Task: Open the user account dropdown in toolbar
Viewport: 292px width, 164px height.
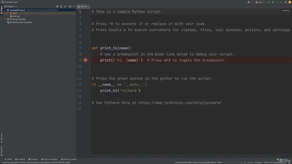Action: click(249, 2)
